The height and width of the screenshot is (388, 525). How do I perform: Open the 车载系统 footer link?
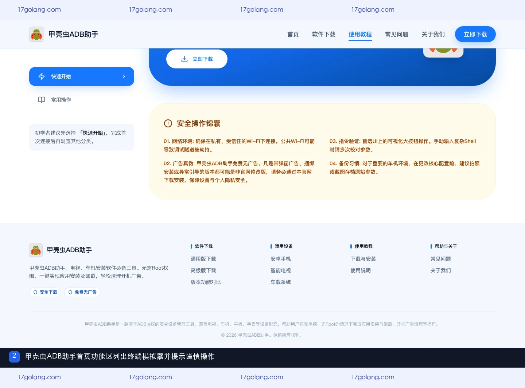pyautogui.click(x=281, y=282)
